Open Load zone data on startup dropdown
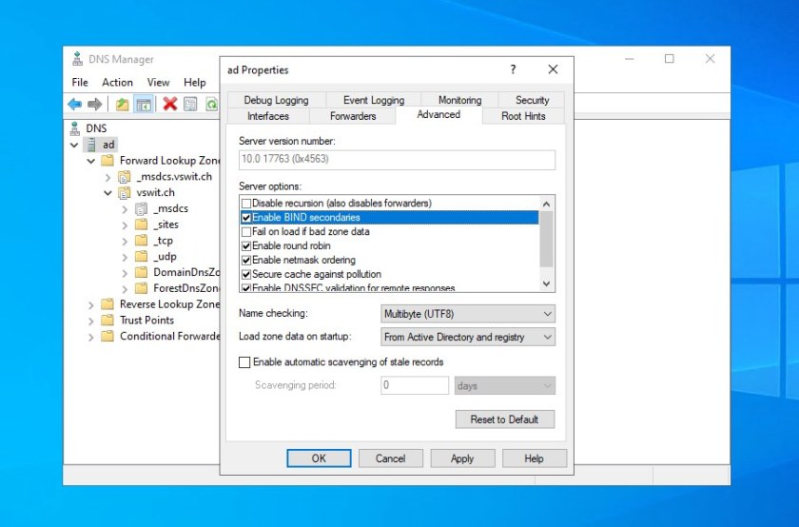Viewport: 799px width, 527px height. [468, 337]
